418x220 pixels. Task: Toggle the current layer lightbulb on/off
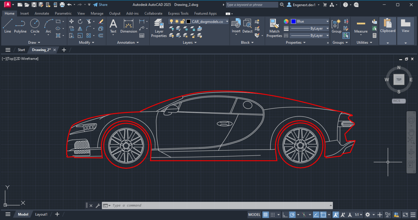171,22
